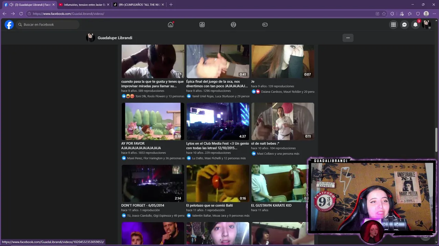The height and width of the screenshot is (246, 439).
Task: View reactions from Maxii Perez, Flor Harington
Action: coord(153,158)
